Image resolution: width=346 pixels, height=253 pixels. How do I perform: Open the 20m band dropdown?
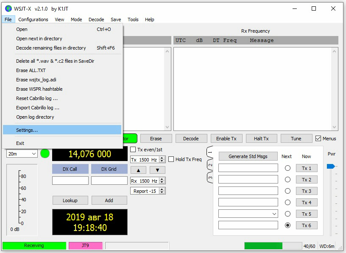click(22, 154)
